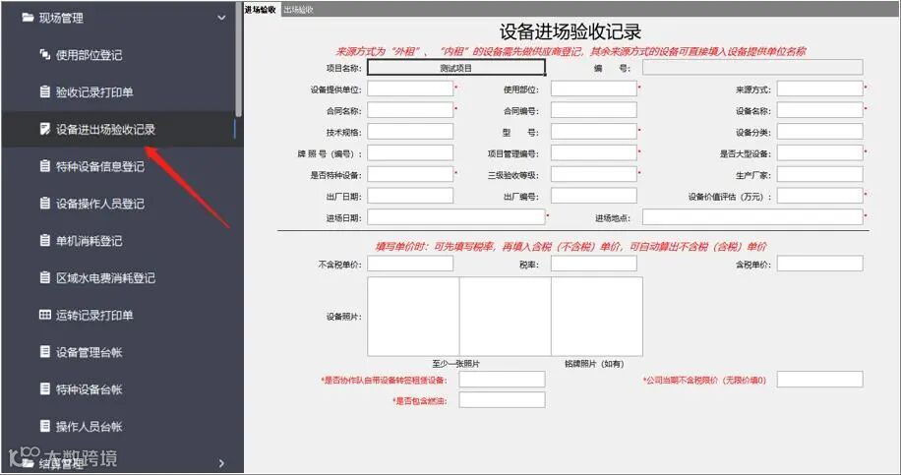Go to 设备操作人员登记

point(100,204)
